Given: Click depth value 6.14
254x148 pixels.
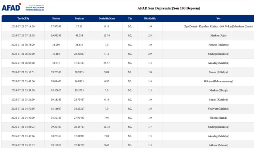Looking at the screenshot, I should pyautogui.click(x=107, y=100).
